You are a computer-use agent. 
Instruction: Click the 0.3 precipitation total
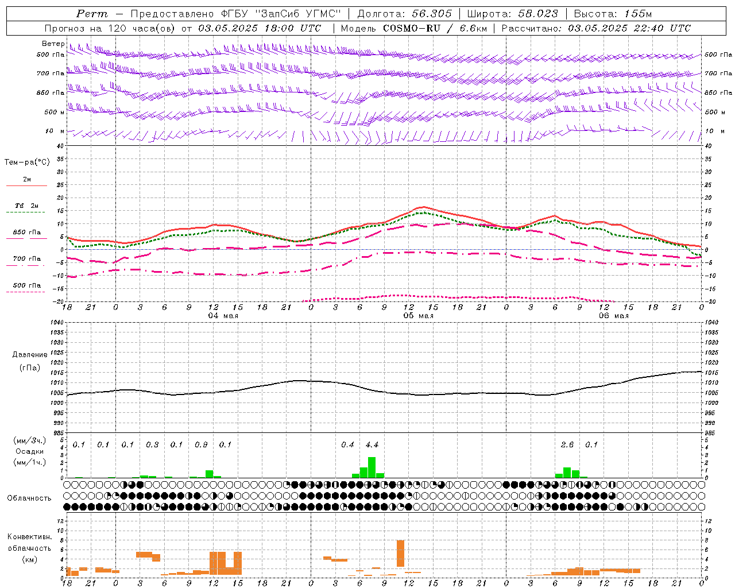pyautogui.click(x=152, y=444)
